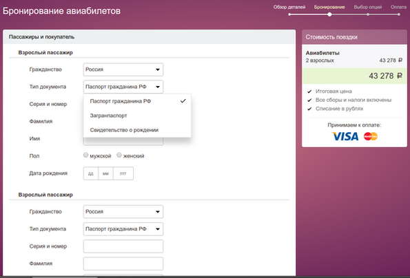Viewport: 410px width, 278px height.
Task: Click second passenger Фамилия input field
Action: [123, 264]
